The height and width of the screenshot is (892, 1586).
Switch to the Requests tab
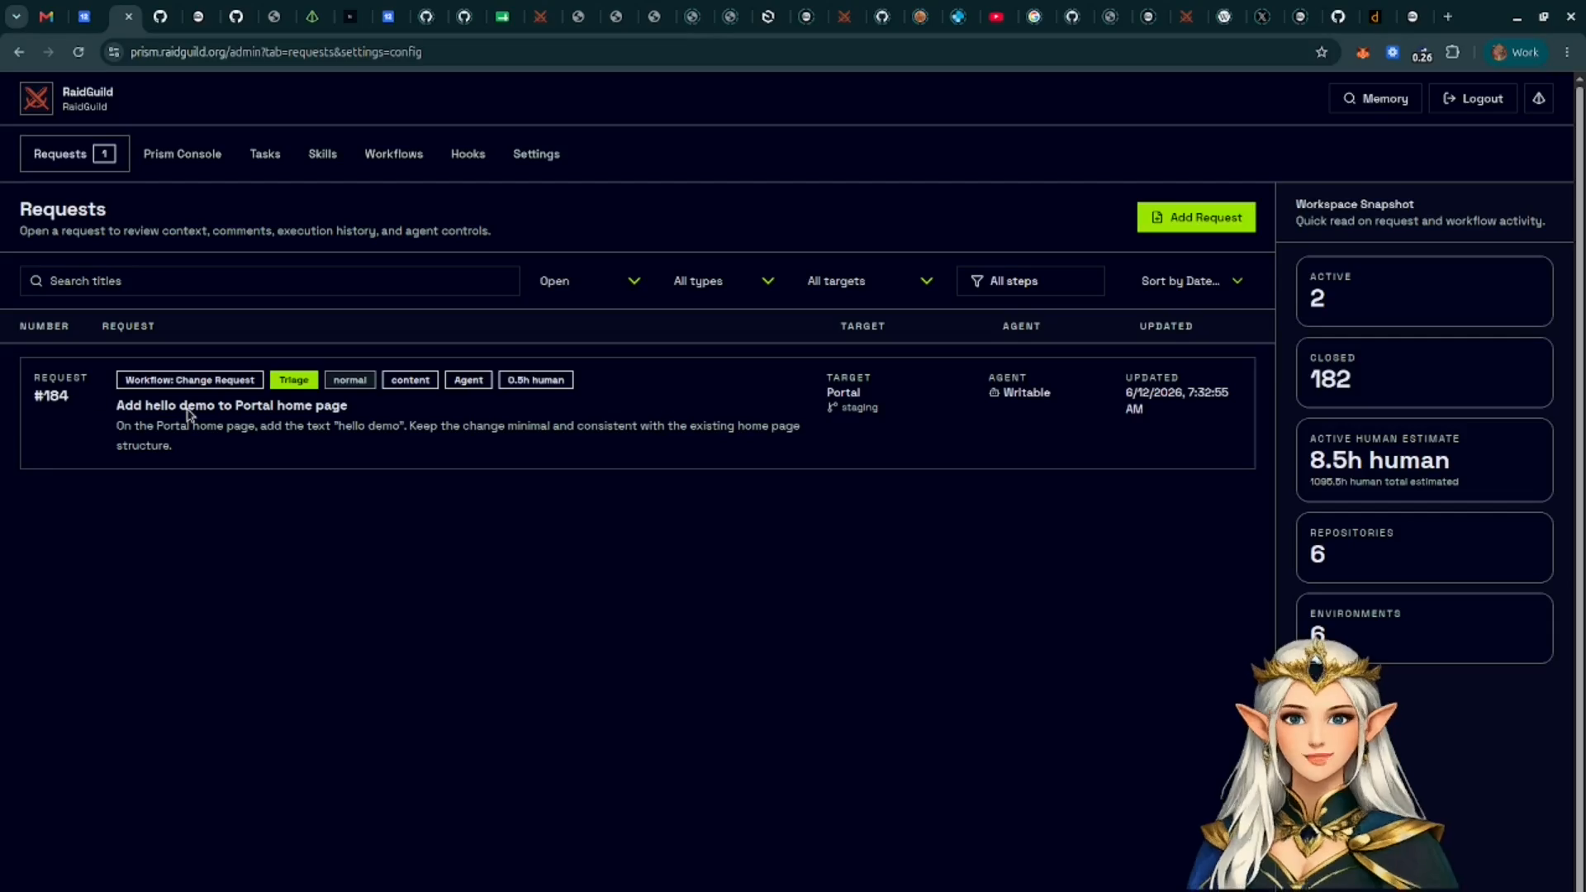74,154
